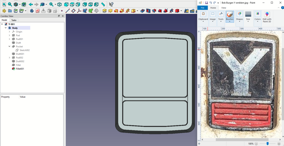Collapse the Body tree node
284x146 pixels.
tap(6, 28)
